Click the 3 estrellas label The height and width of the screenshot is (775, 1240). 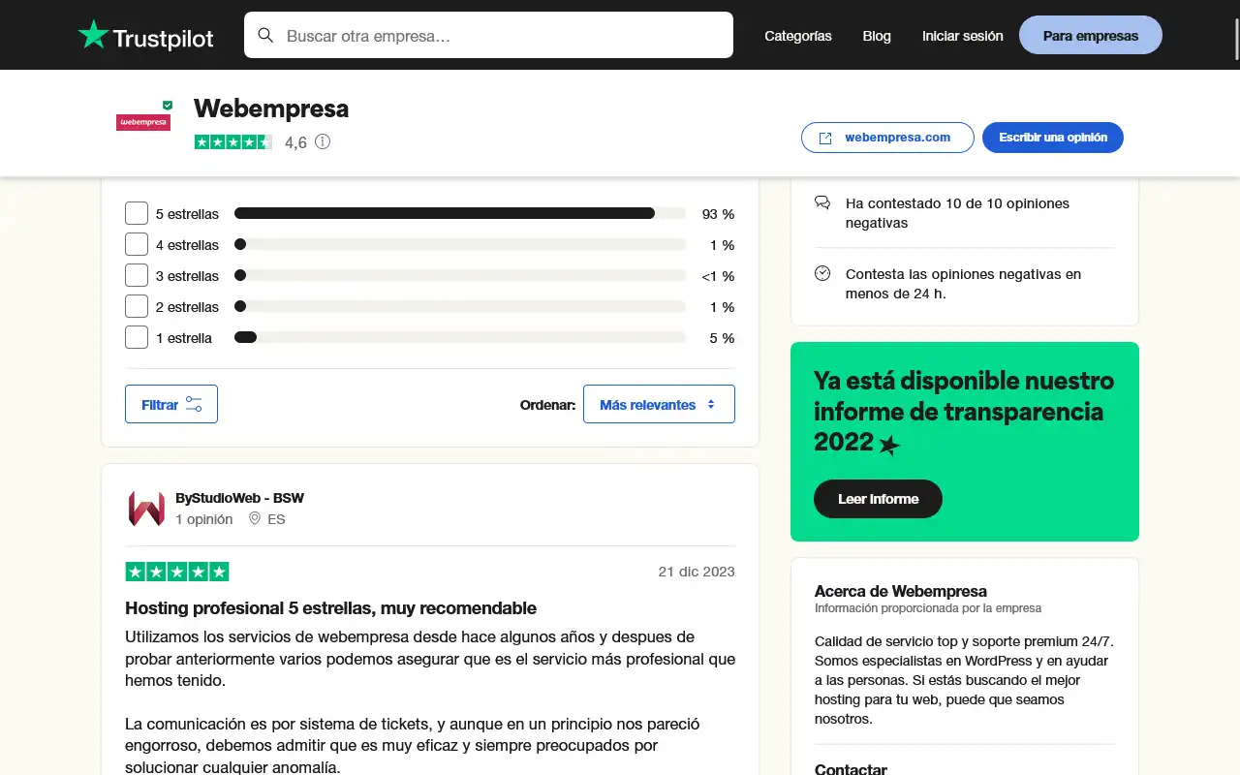pos(187,276)
